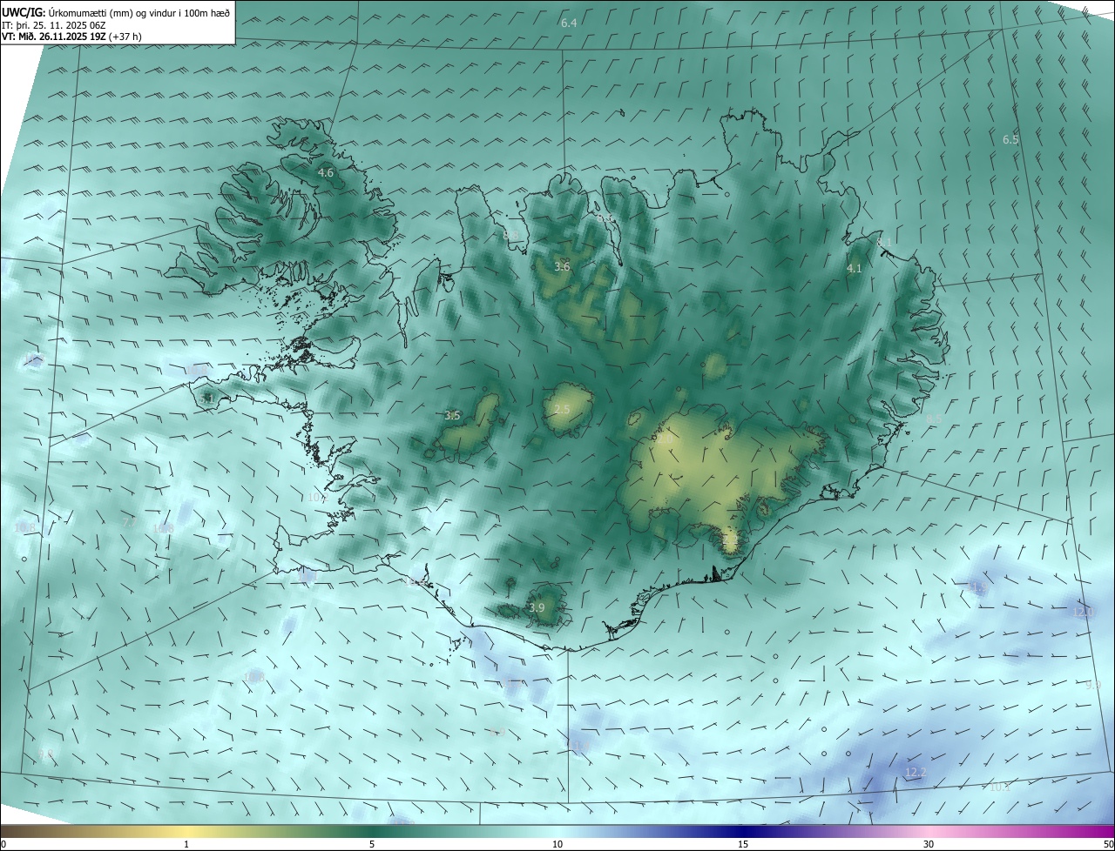Pick the dark green colorbar segment above the 5 tick
Screen dimensions: 1115x851
[x=372, y=831]
